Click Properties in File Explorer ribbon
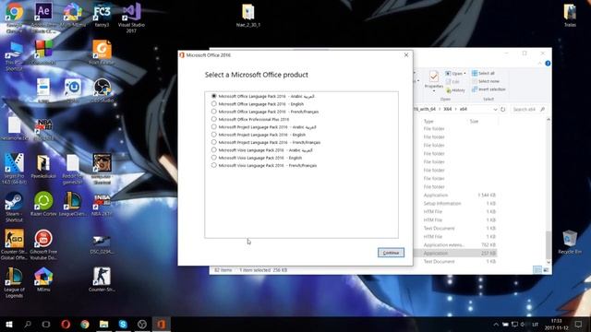 click(x=434, y=80)
